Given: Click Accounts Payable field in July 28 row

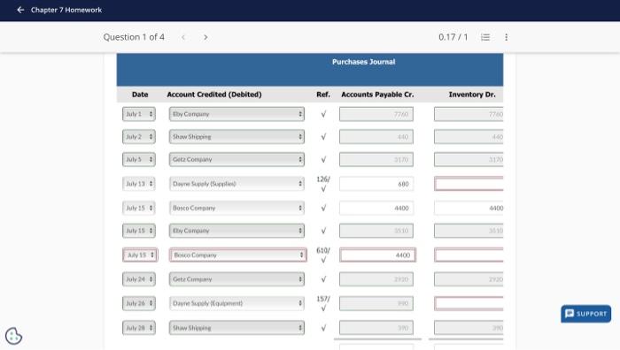Looking at the screenshot, I should (376, 328).
